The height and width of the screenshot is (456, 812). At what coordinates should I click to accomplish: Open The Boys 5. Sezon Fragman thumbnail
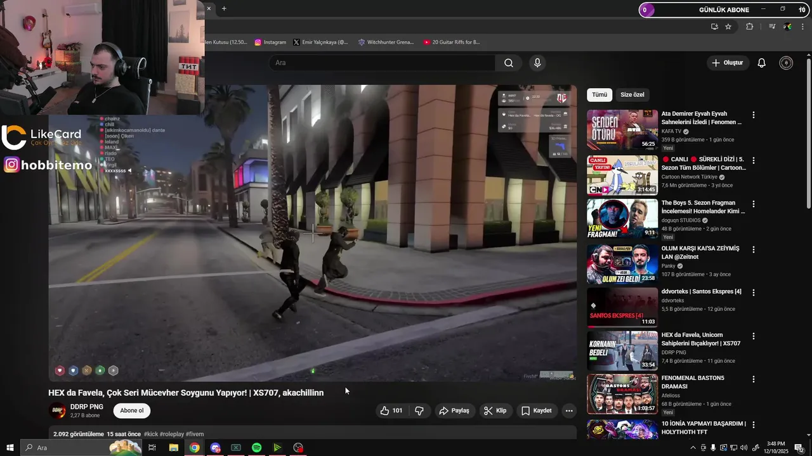[x=622, y=218]
